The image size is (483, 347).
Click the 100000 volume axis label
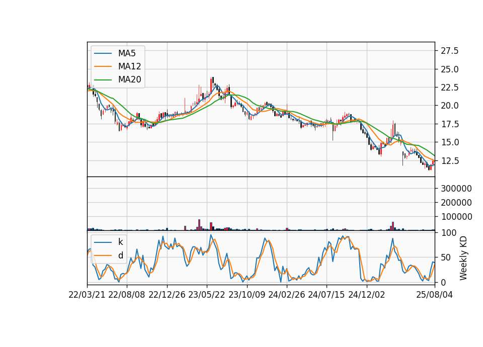456,217
